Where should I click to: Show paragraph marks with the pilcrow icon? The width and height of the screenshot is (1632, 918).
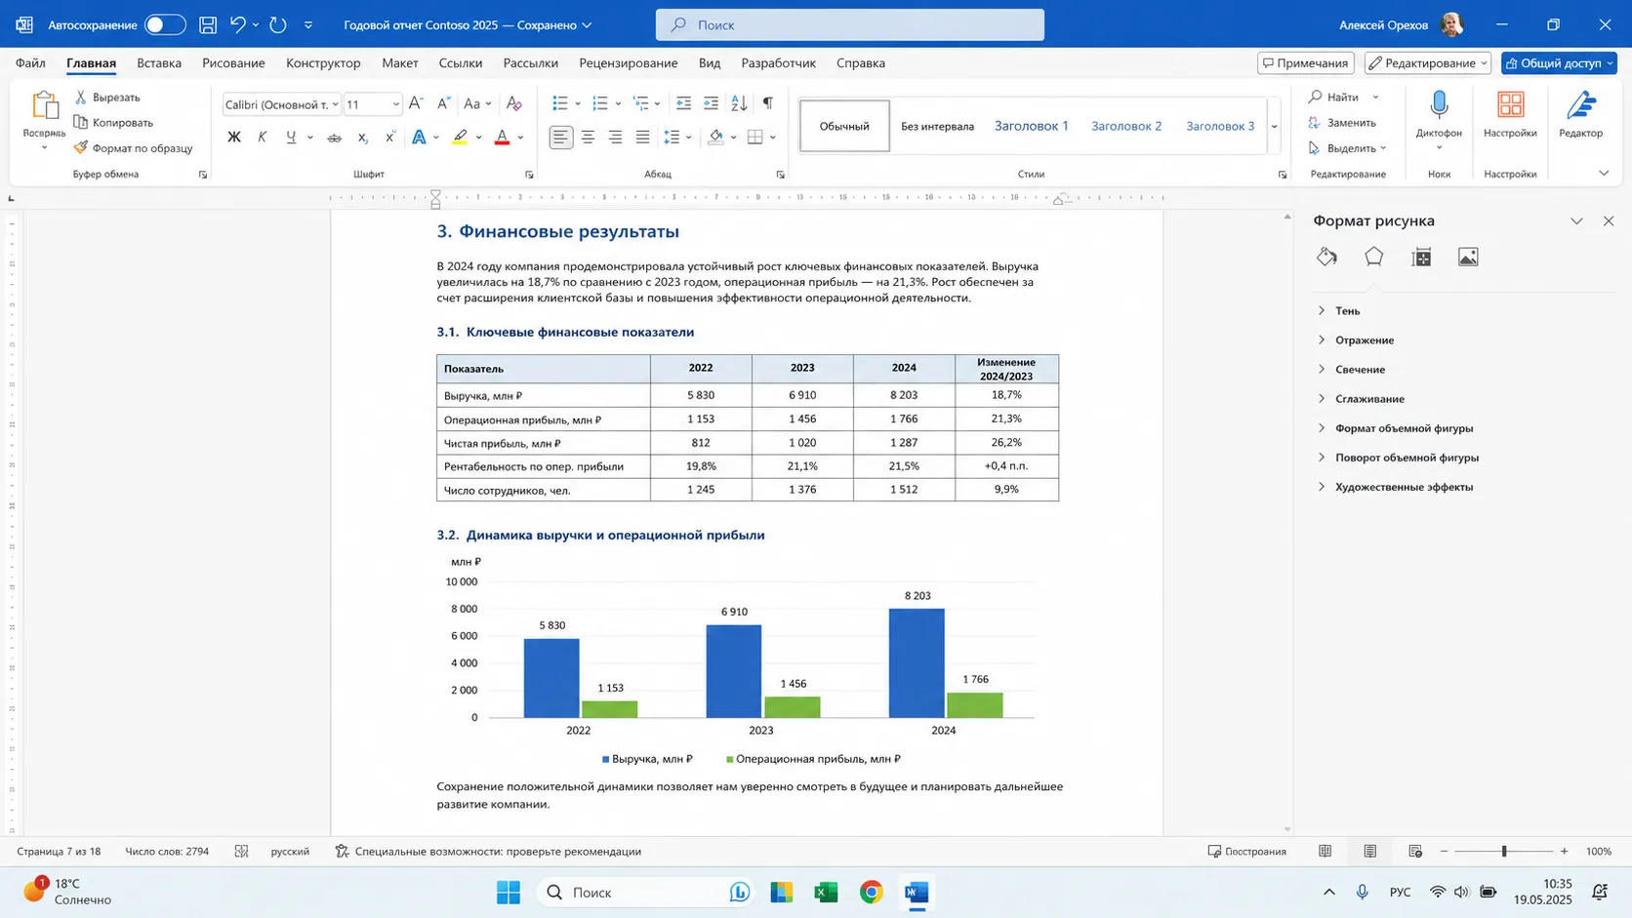pos(768,103)
